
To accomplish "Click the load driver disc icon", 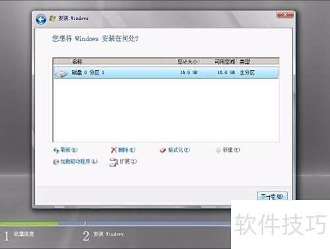I will click(56, 162).
